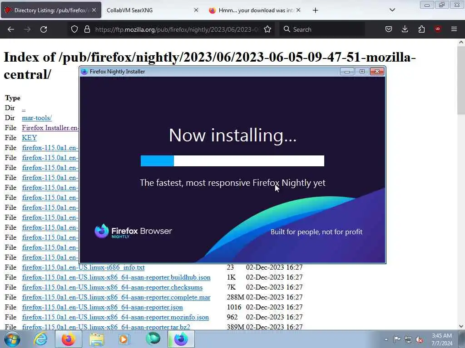The height and width of the screenshot is (348, 465).
Task: Open the mar-tools/ directory link
Action: (37, 118)
